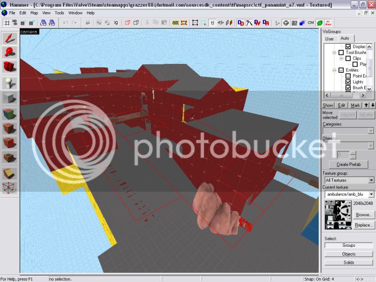The height and width of the screenshot is (282, 376).
Task: Click the Create Prefab button
Action: (x=348, y=164)
